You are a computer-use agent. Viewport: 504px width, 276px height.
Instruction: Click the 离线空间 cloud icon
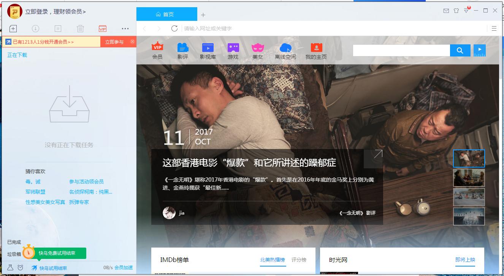(285, 50)
